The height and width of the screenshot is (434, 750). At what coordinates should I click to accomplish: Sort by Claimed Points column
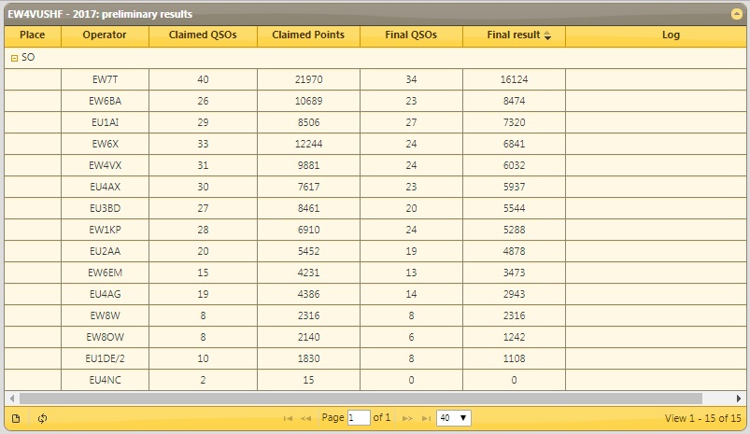pyautogui.click(x=308, y=35)
